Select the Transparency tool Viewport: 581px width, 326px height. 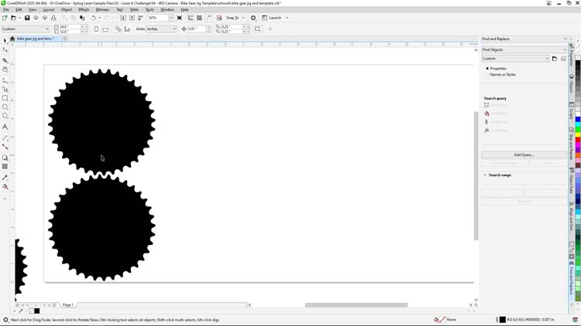5,166
